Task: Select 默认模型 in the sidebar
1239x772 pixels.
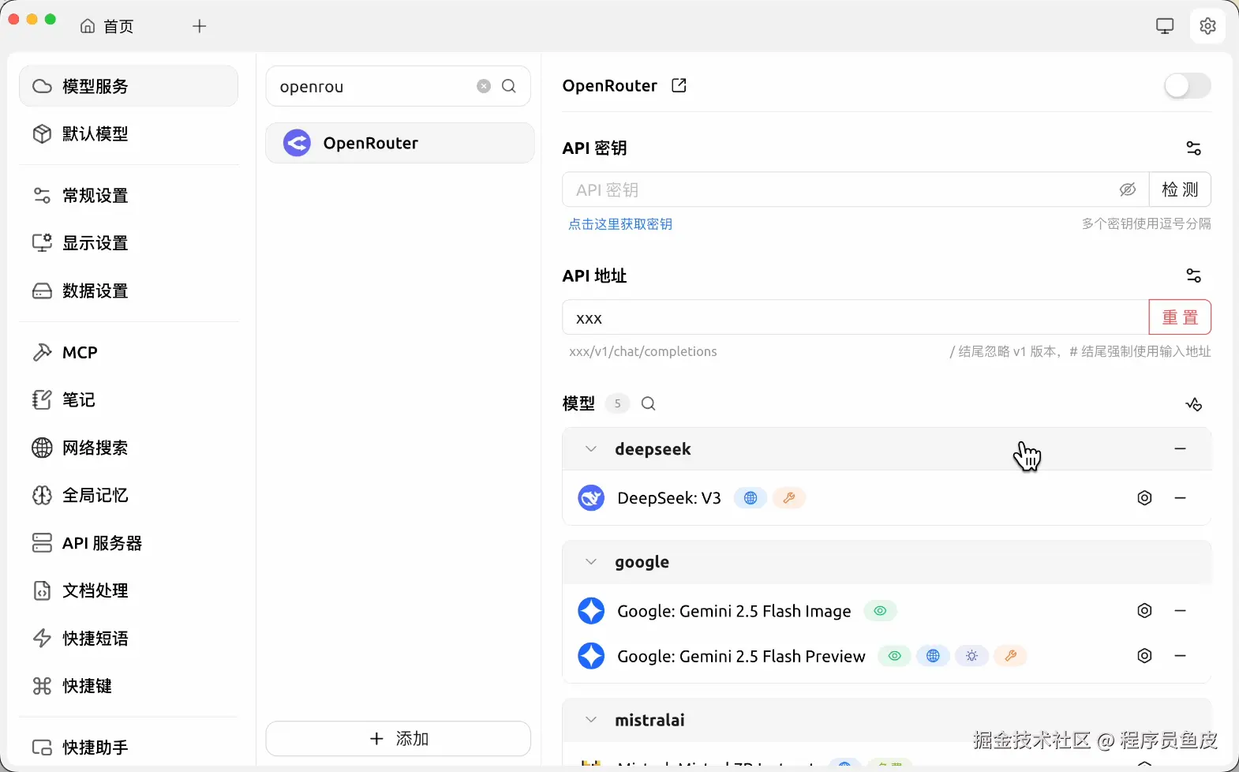Action: 129,133
